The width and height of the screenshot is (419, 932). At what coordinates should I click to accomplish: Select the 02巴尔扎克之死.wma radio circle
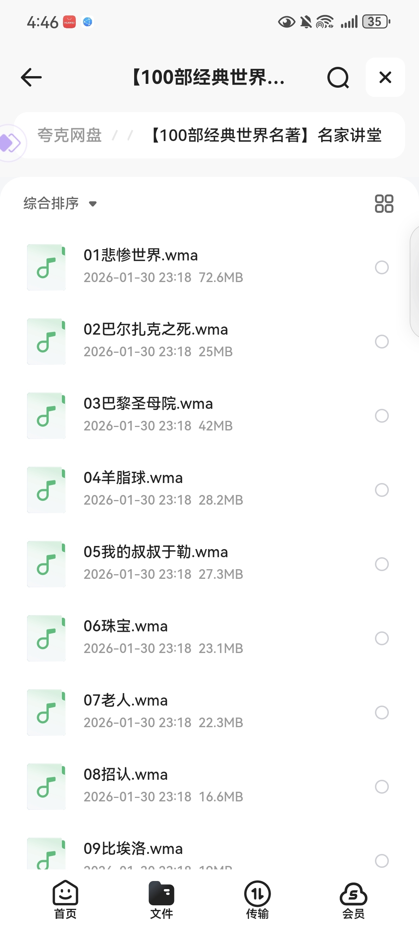tap(382, 342)
